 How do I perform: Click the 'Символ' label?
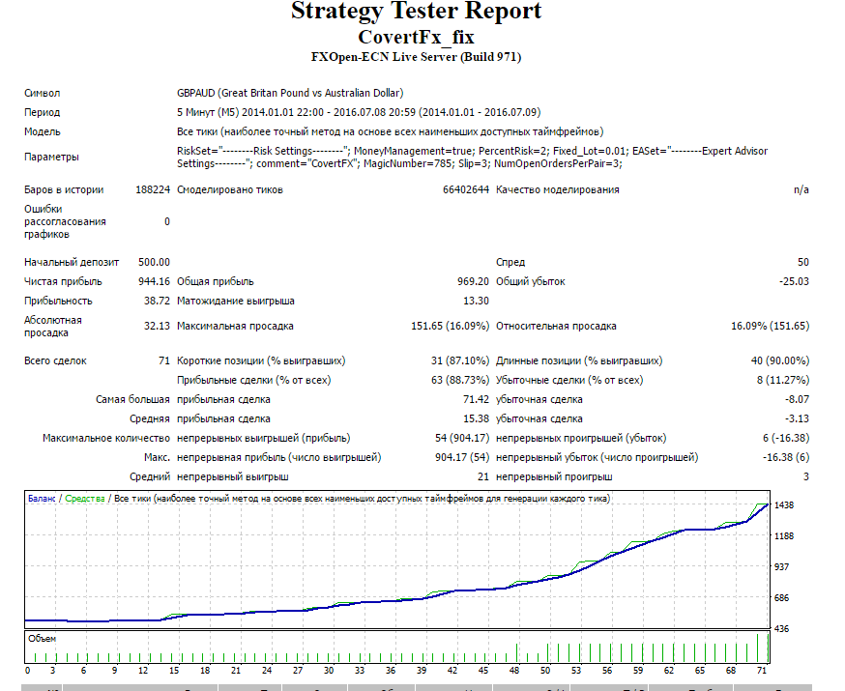tap(42, 93)
